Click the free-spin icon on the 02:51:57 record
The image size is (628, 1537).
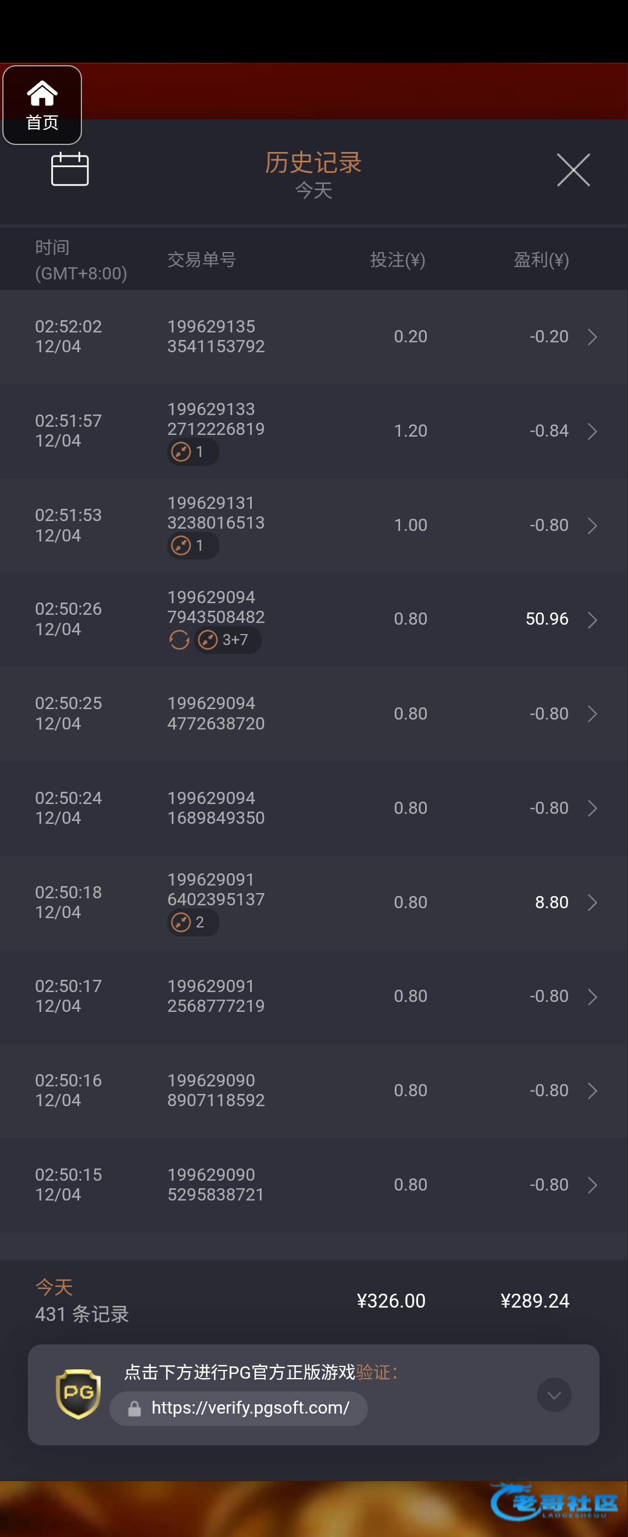pos(181,452)
